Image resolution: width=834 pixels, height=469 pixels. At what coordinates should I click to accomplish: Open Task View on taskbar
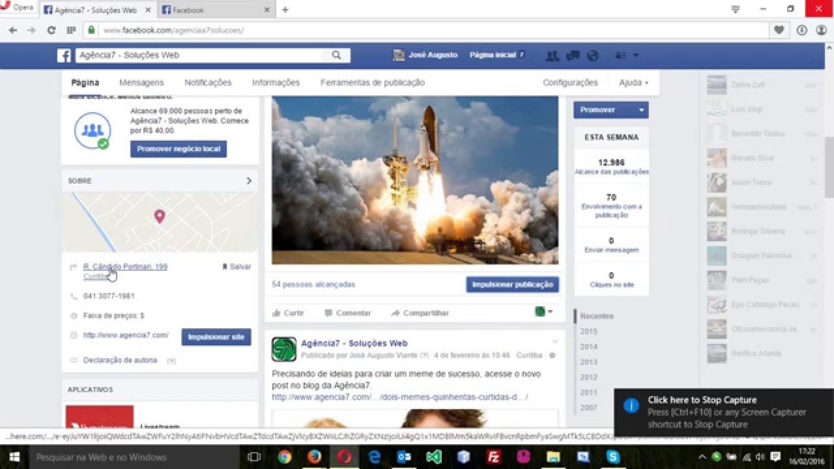coord(255,457)
